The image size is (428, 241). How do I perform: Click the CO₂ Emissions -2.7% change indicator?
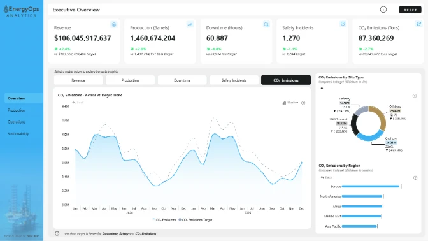coord(366,49)
